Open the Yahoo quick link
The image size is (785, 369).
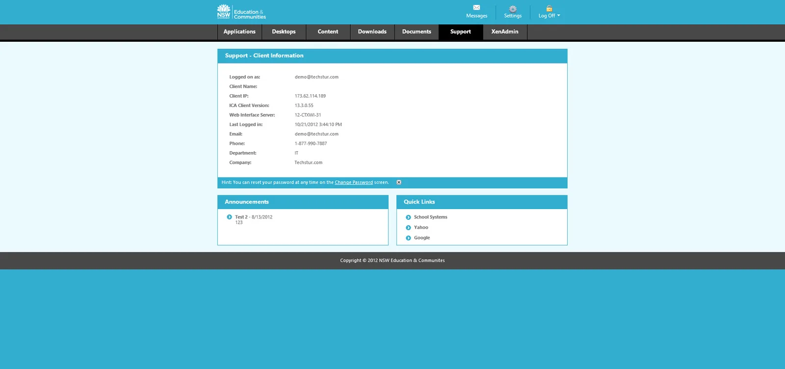point(421,228)
